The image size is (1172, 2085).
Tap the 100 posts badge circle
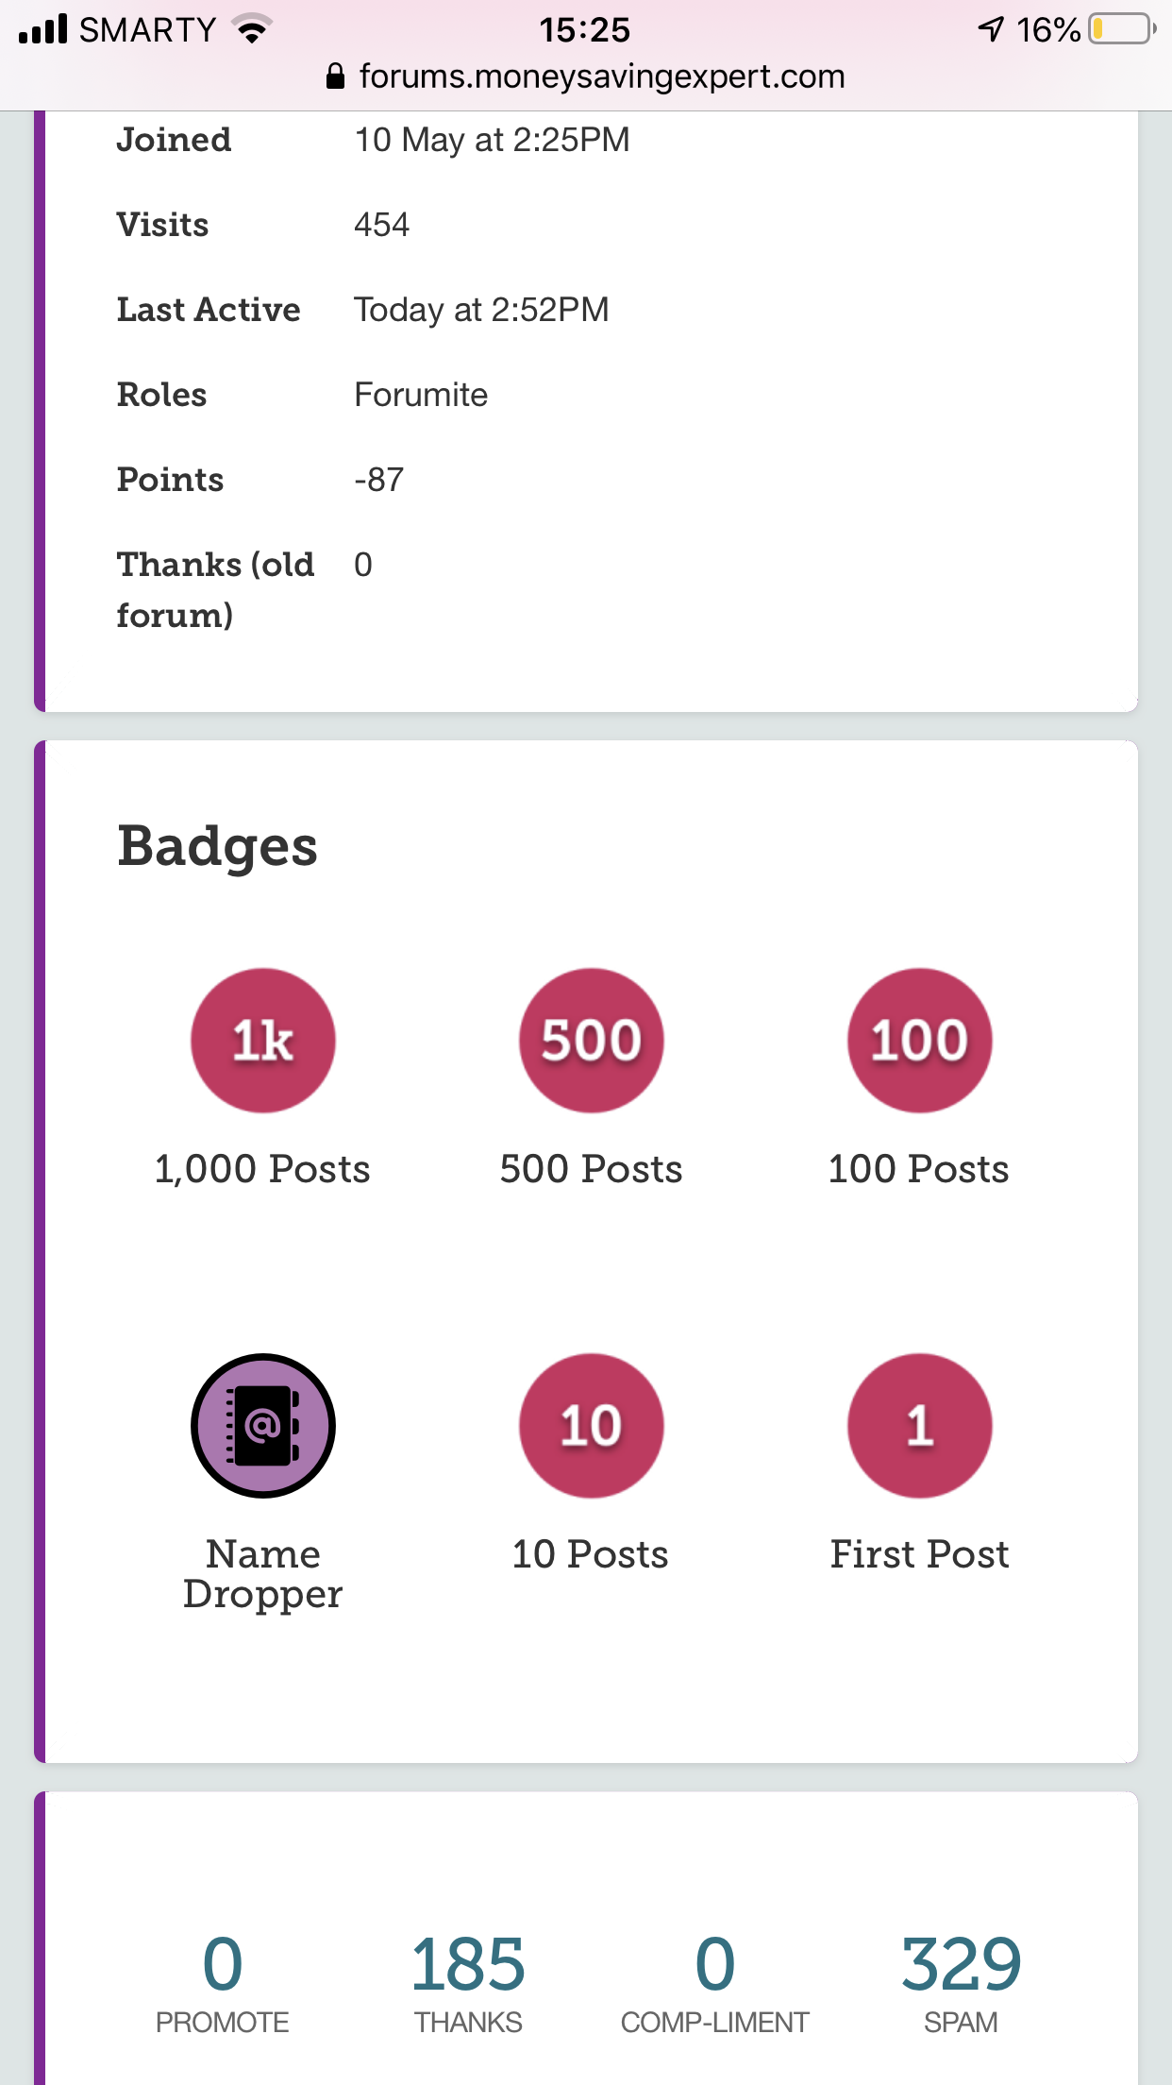[x=919, y=1041]
